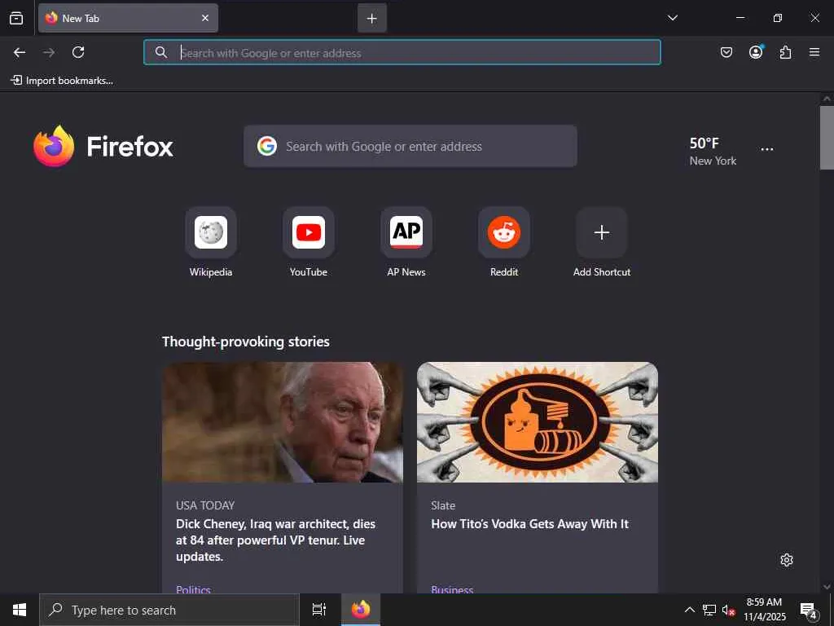The height and width of the screenshot is (626, 834).
Task: Click the USA TODAY source label
Action: pyautogui.click(x=205, y=505)
